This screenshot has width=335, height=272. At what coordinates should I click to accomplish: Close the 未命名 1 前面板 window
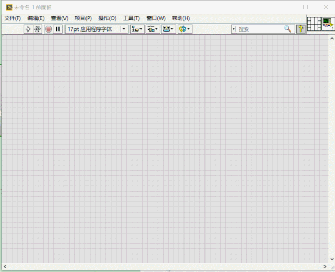coord(326,7)
